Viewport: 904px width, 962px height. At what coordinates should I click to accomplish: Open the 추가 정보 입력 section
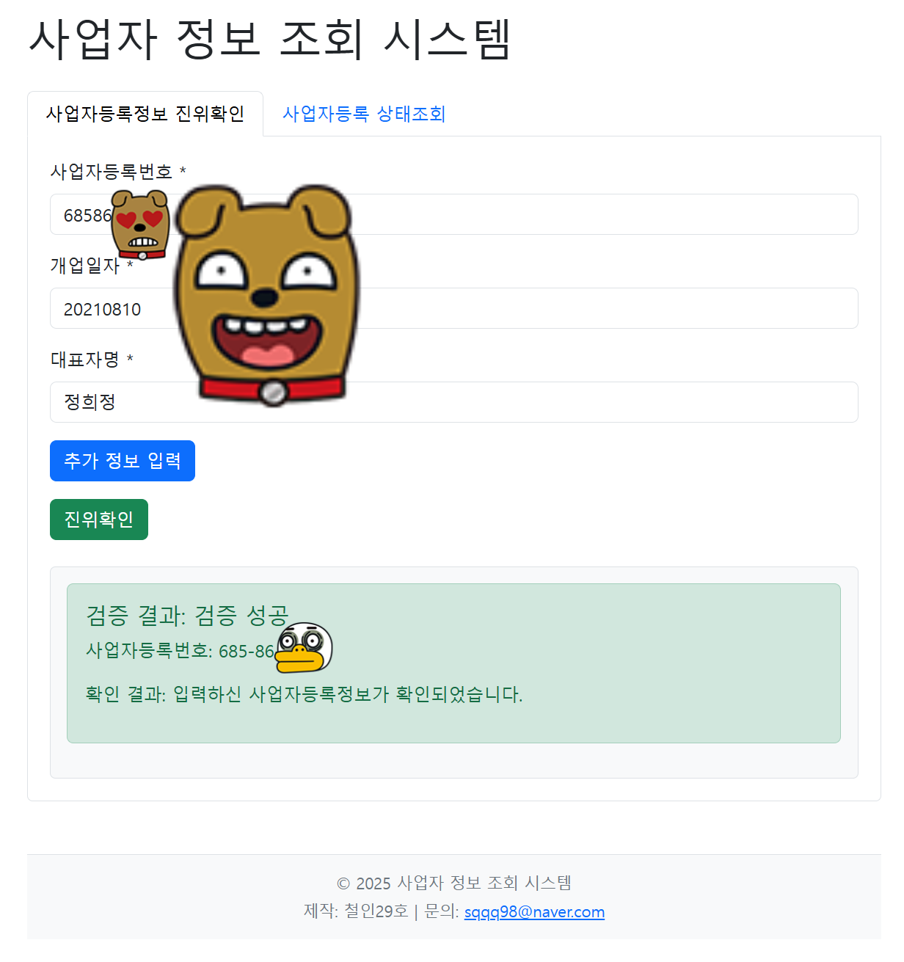(x=123, y=461)
